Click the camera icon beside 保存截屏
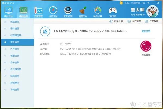Image resolution: width=163 pixels, height=109 pixels. (129, 21)
